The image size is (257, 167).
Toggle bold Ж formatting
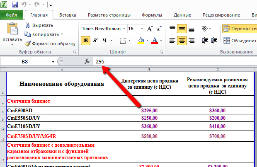point(85,41)
